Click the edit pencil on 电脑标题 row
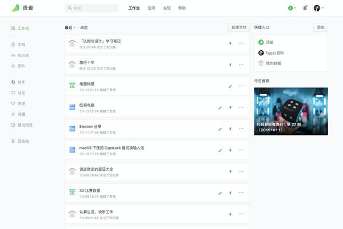 pyautogui.click(x=230, y=86)
